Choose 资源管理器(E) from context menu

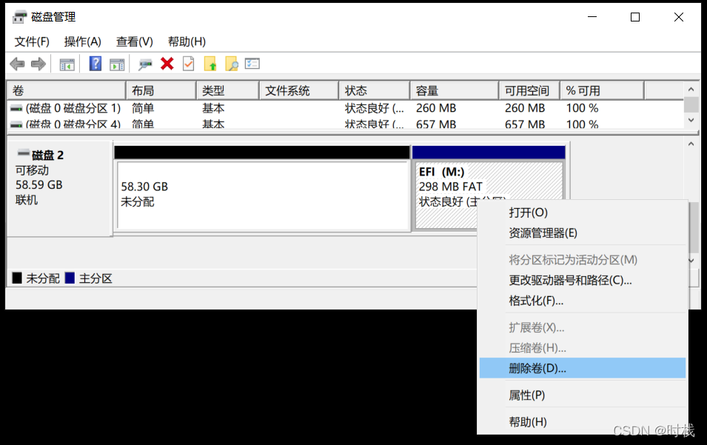click(x=583, y=233)
